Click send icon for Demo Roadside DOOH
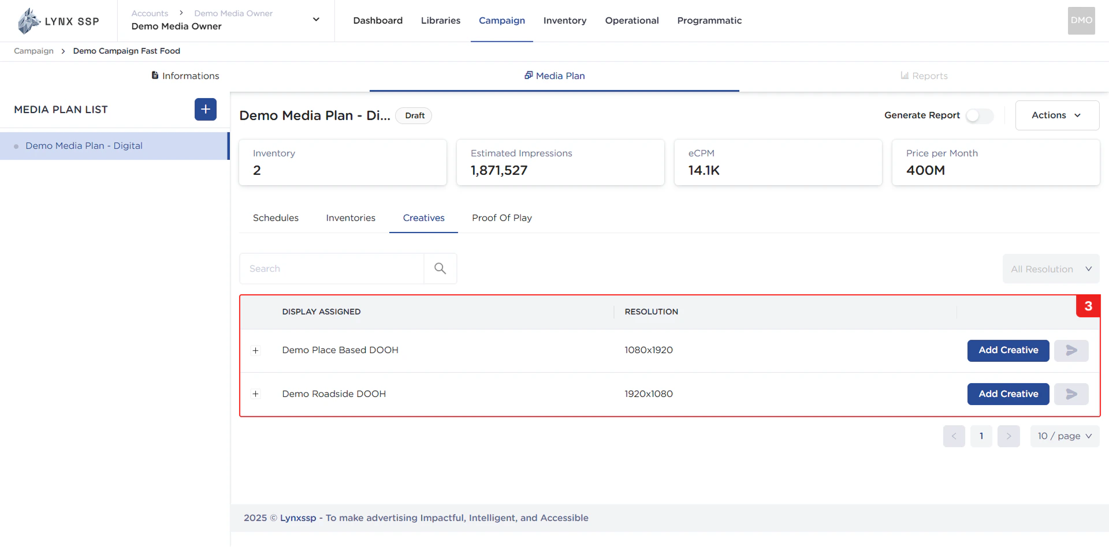 pyautogui.click(x=1071, y=394)
